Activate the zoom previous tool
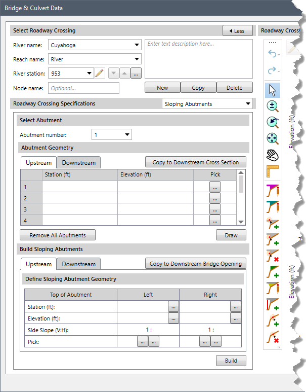Screen dimensions: 306x392 [x=273, y=122]
